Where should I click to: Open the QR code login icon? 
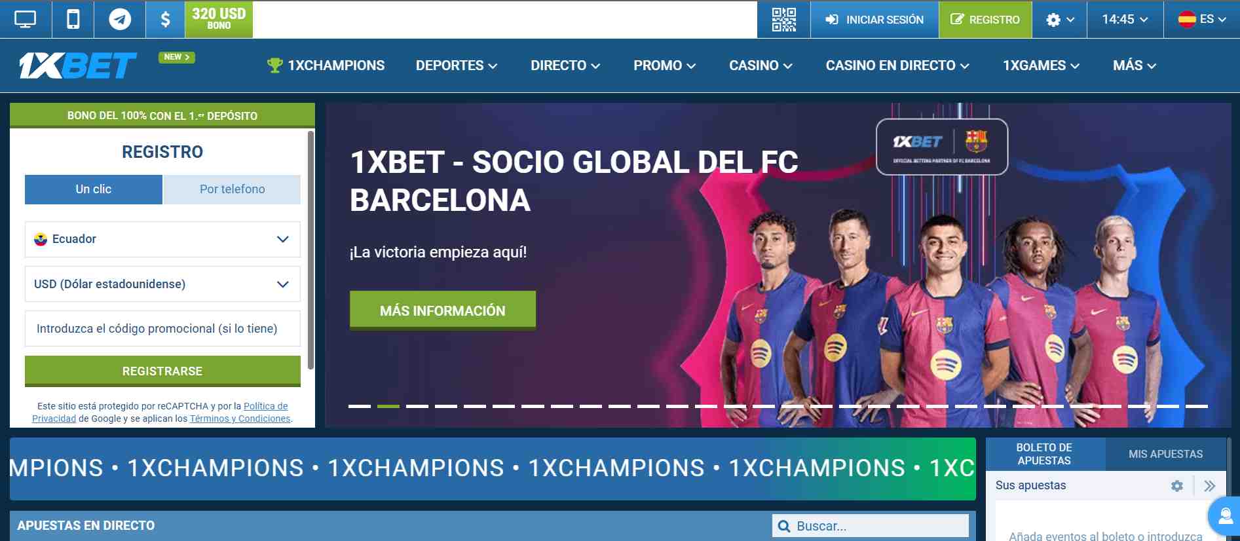coord(783,20)
